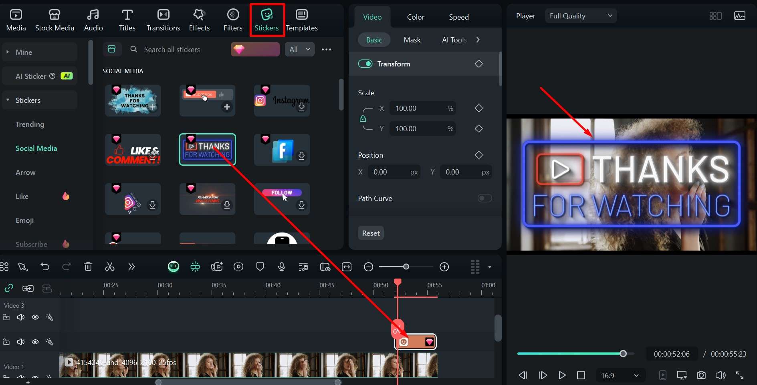Open the Templates tab
Viewport: 757px width, 385px height.
[x=302, y=20]
